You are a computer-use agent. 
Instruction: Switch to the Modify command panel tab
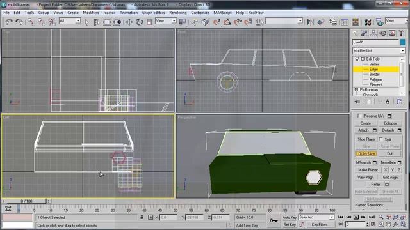[365, 33]
